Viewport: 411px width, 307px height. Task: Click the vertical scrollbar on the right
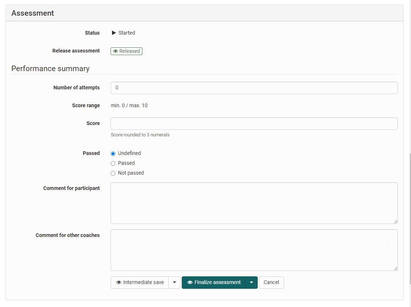(410, 219)
